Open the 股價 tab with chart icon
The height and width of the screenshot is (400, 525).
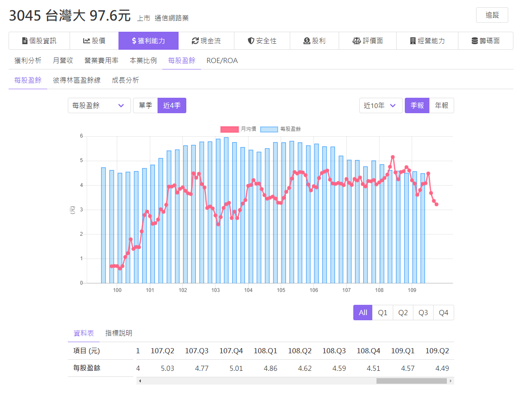click(94, 41)
